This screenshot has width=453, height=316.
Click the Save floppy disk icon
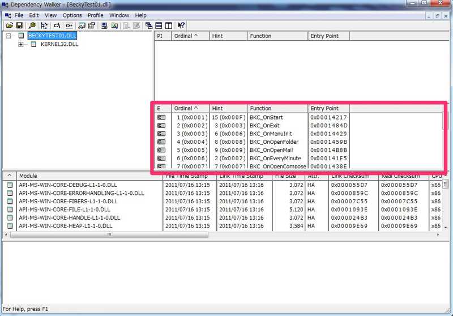(x=19, y=25)
